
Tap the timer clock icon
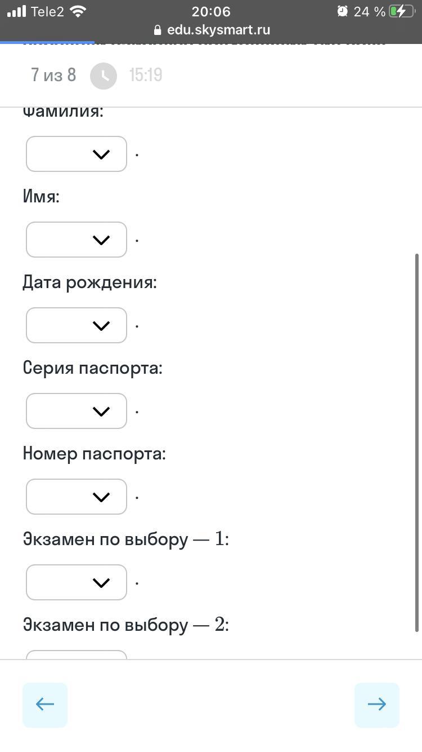pyautogui.click(x=104, y=76)
